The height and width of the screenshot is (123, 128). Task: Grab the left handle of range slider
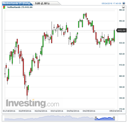click(96, 118)
